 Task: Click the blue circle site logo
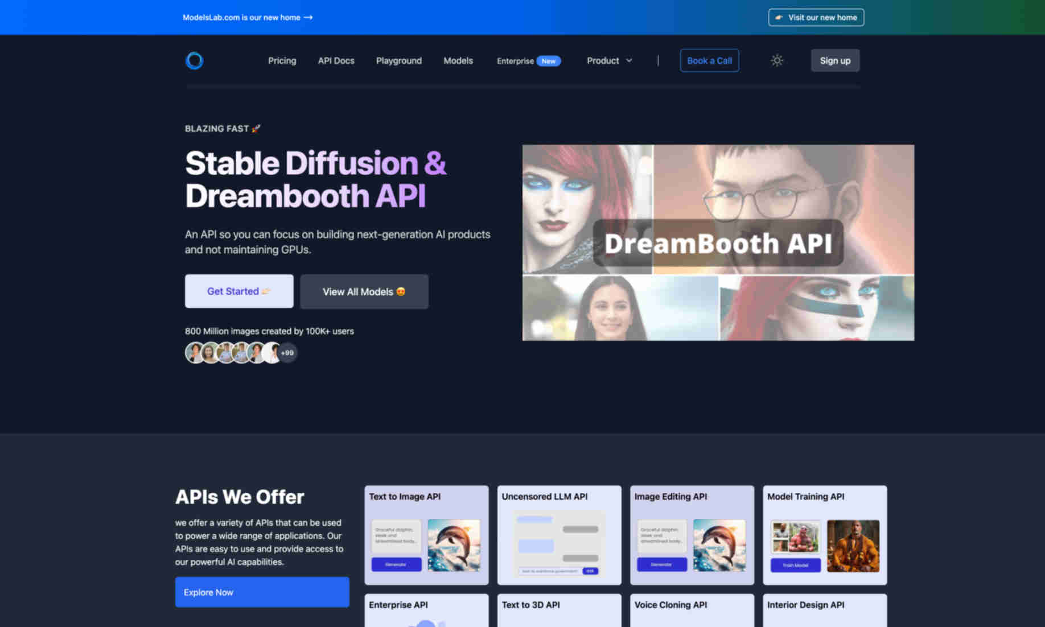(x=194, y=60)
